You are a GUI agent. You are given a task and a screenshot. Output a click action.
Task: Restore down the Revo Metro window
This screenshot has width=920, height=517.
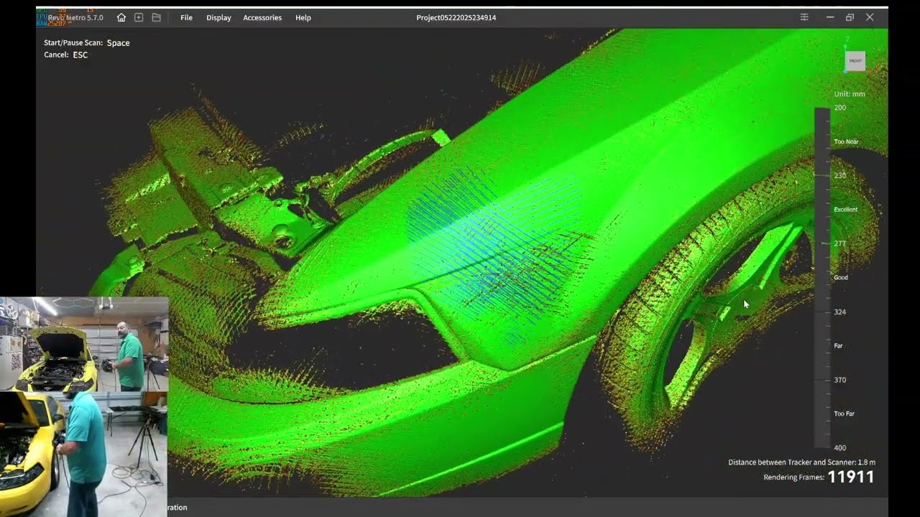point(850,17)
